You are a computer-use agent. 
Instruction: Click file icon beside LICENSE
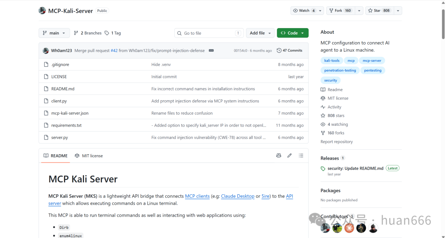pos(46,77)
